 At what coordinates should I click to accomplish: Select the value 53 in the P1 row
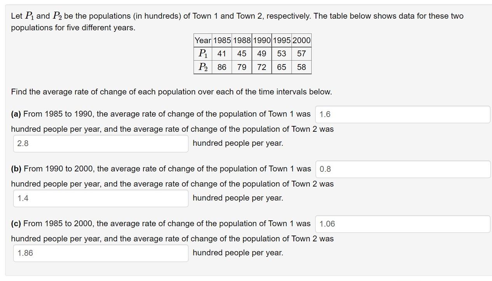[282, 54]
